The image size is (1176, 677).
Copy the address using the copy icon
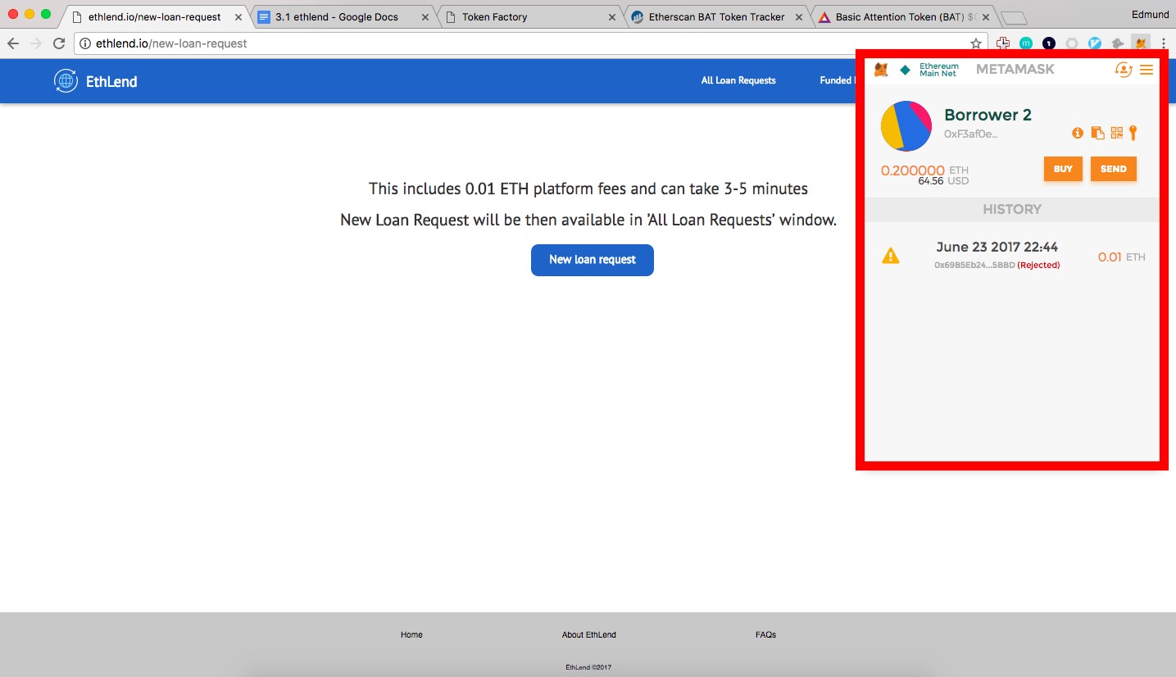pyautogui.click(x=1097, y=133)
